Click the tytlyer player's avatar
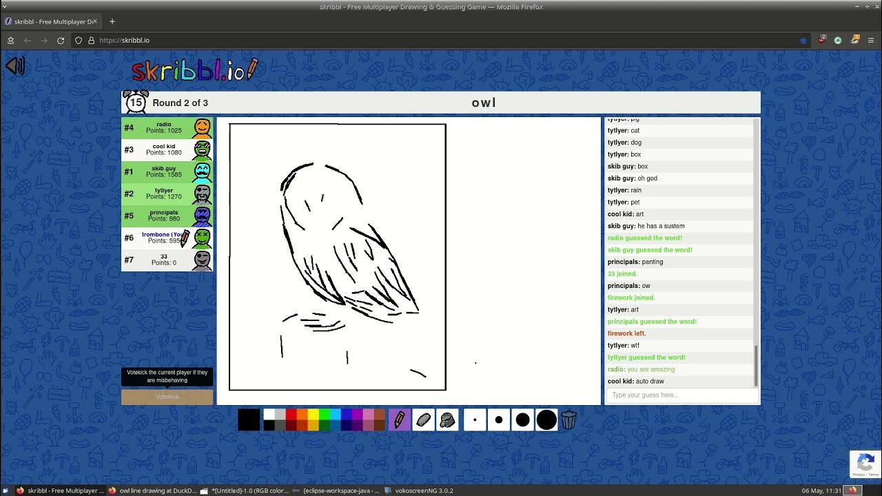882x496 pixels. tap(202, 194)
